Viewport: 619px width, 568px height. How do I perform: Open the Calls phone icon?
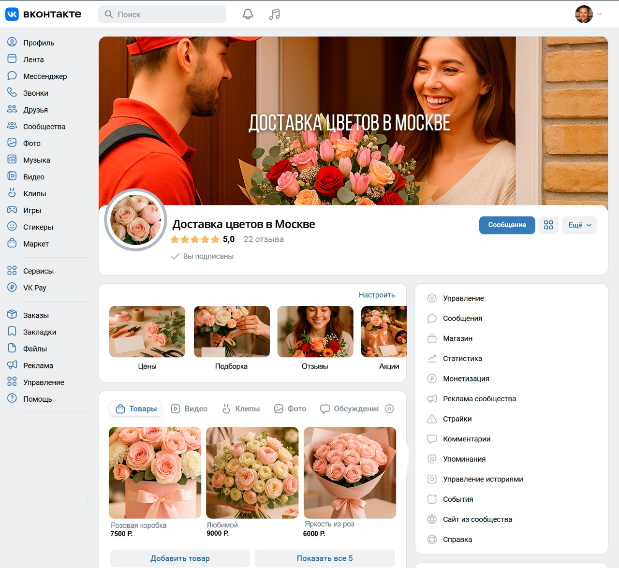(x=12, y=92)
